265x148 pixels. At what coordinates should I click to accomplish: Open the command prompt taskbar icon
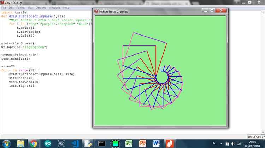(x=102, y=144)
